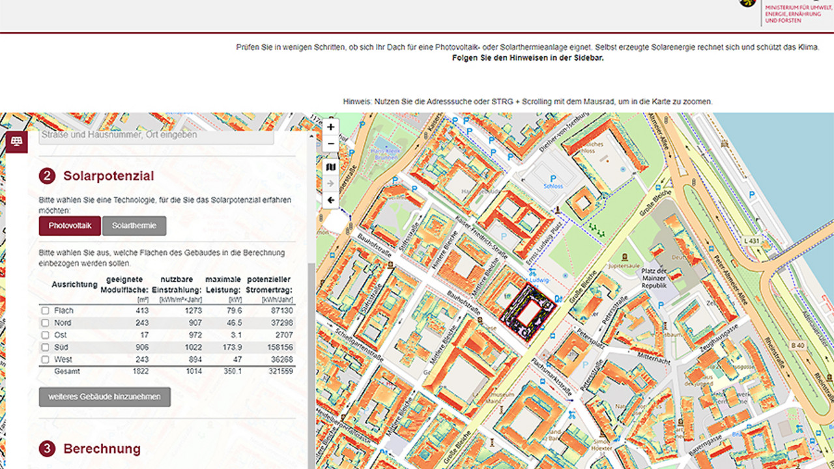Click Flach Stromertrag value 87130

click(281, 311)
